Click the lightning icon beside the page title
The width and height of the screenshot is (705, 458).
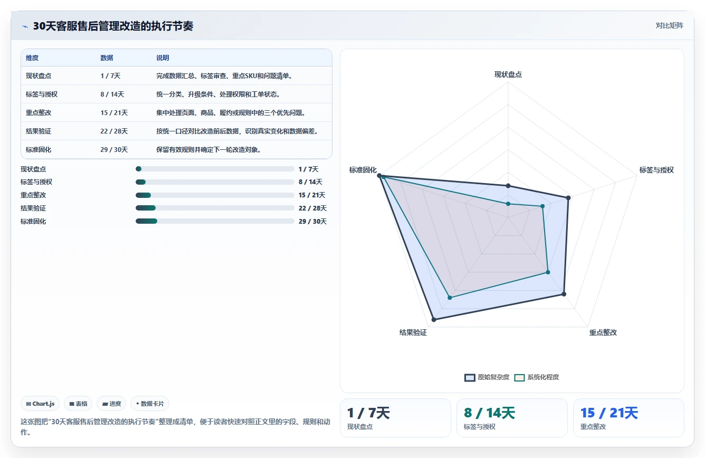[x=25, y=26]
